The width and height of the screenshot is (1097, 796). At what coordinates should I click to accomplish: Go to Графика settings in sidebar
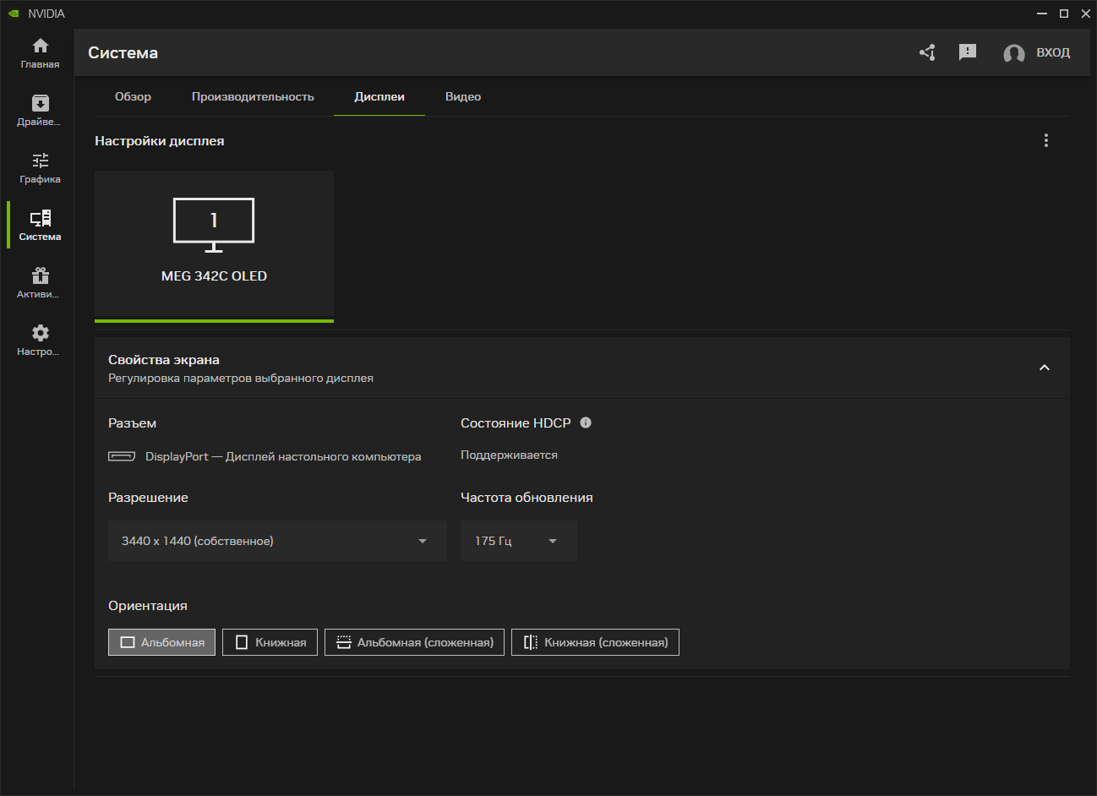click(40, 167)
